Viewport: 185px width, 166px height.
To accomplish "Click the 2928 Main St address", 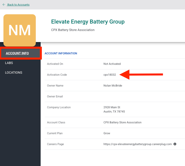I will click(x=112, y=107).
